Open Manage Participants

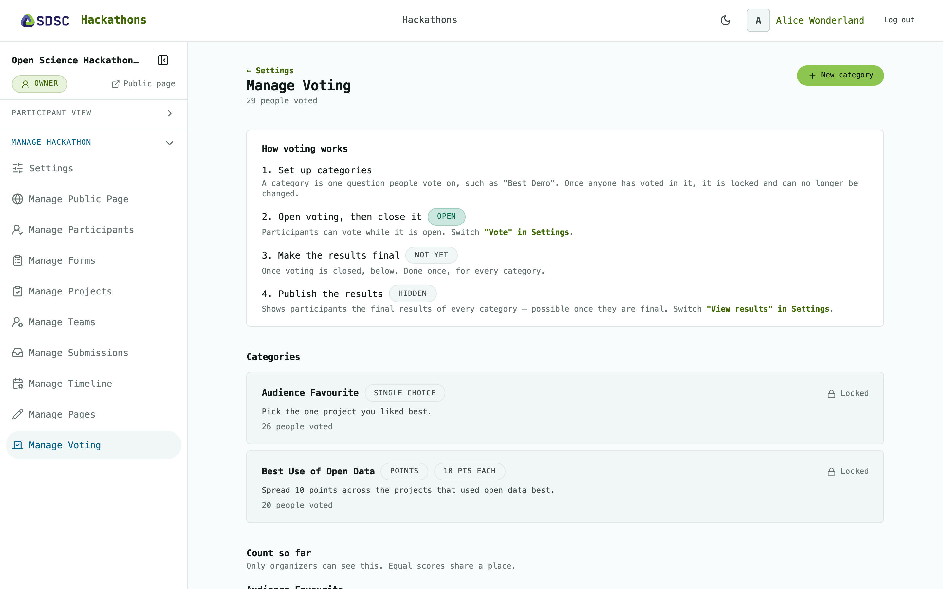94,230
